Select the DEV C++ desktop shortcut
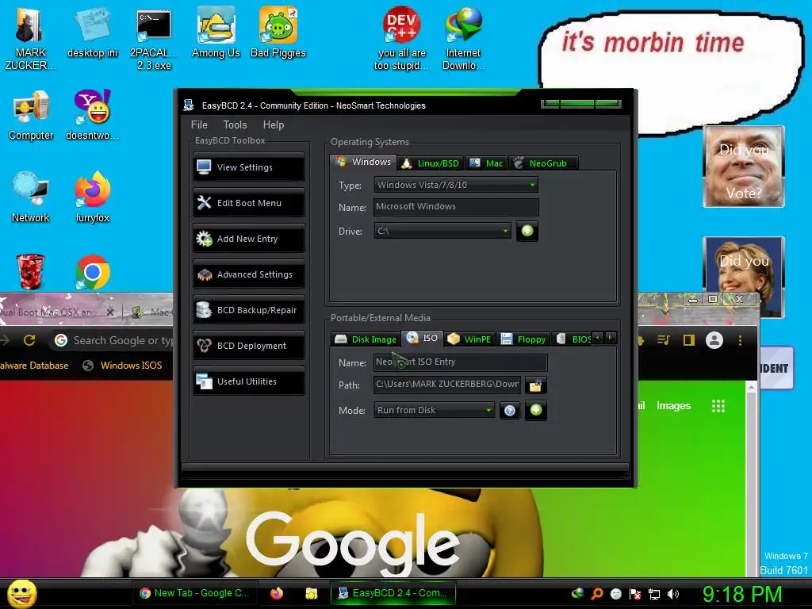Image resolution: width=812 pixels, height=609 pixels. [x=401, y=40]
